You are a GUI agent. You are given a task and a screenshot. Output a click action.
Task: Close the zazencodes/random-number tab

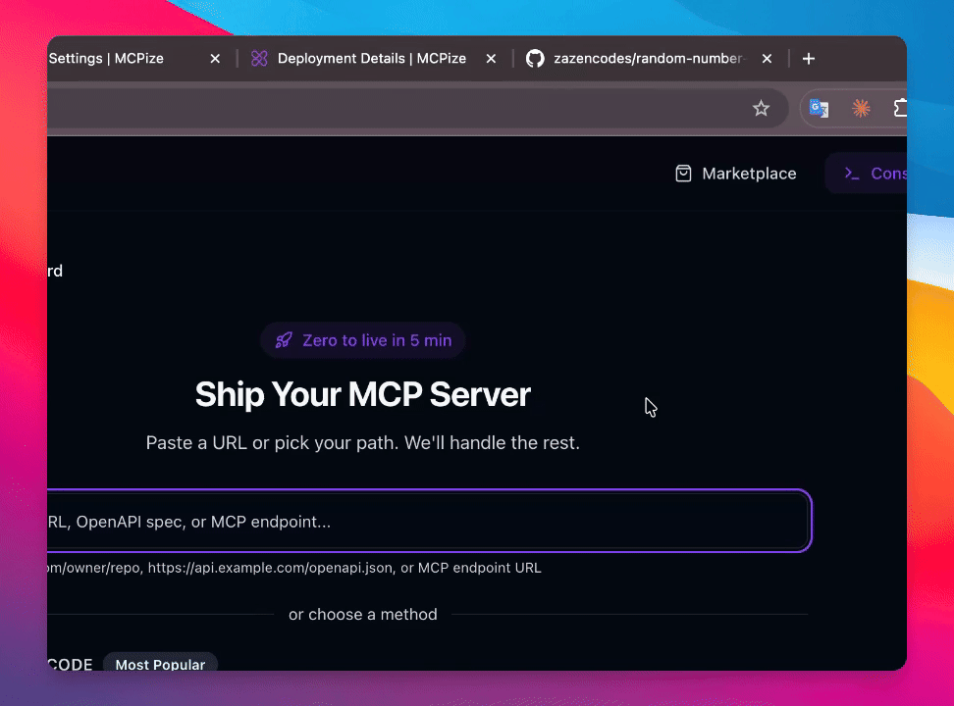tap(767, 59)
